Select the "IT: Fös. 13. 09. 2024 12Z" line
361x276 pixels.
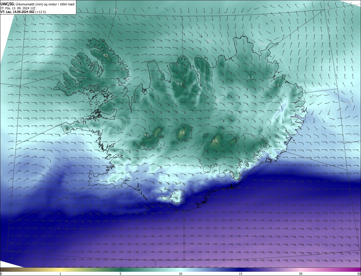coord(19,8)
